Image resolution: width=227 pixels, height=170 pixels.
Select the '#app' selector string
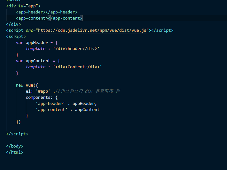43,91
